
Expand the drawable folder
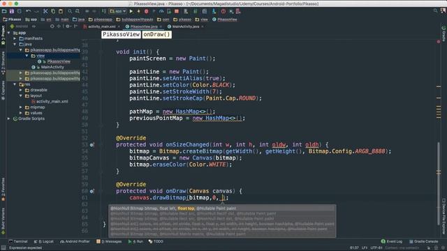click(x=20, y=90)
